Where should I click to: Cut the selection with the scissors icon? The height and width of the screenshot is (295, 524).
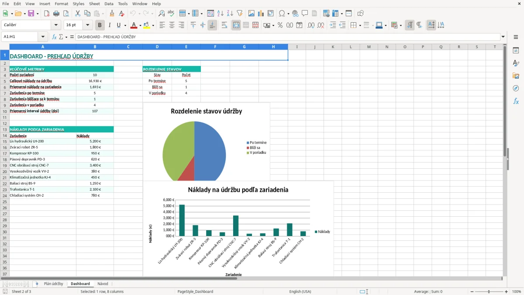click(x=78, y=14)
